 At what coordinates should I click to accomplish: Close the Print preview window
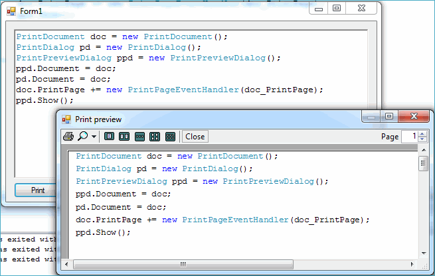tap(414, 116)
